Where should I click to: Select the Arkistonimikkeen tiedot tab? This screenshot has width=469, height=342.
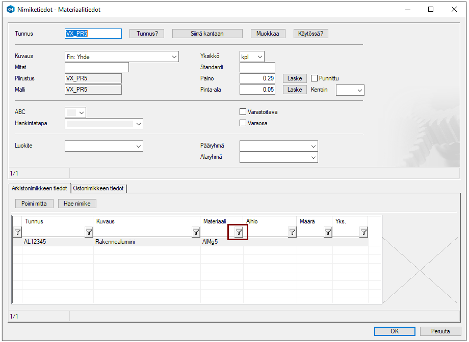39,188
